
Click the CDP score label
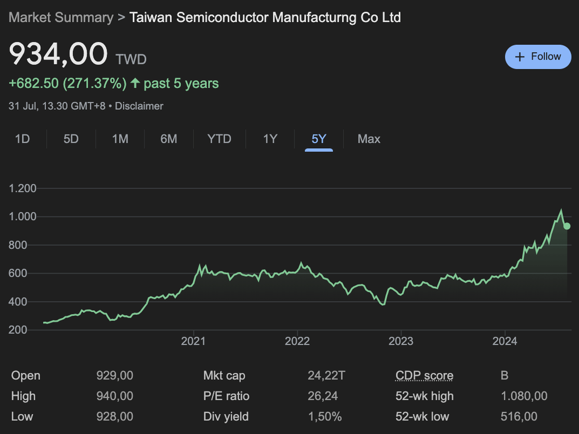point(424,376)
